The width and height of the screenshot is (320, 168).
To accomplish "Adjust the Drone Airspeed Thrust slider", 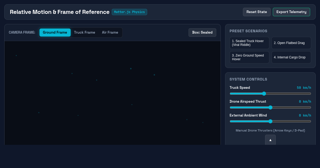I will (270, 107).
